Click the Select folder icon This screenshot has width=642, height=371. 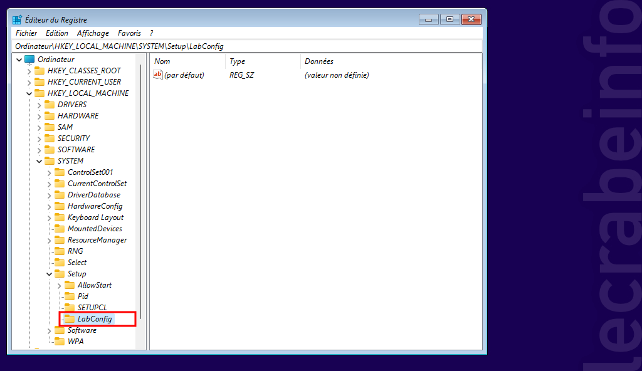(60, 262)
